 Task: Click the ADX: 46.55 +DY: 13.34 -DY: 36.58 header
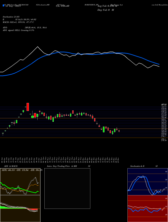point(22,170)
